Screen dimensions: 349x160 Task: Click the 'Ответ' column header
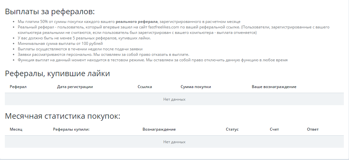(x=313, y=129)
